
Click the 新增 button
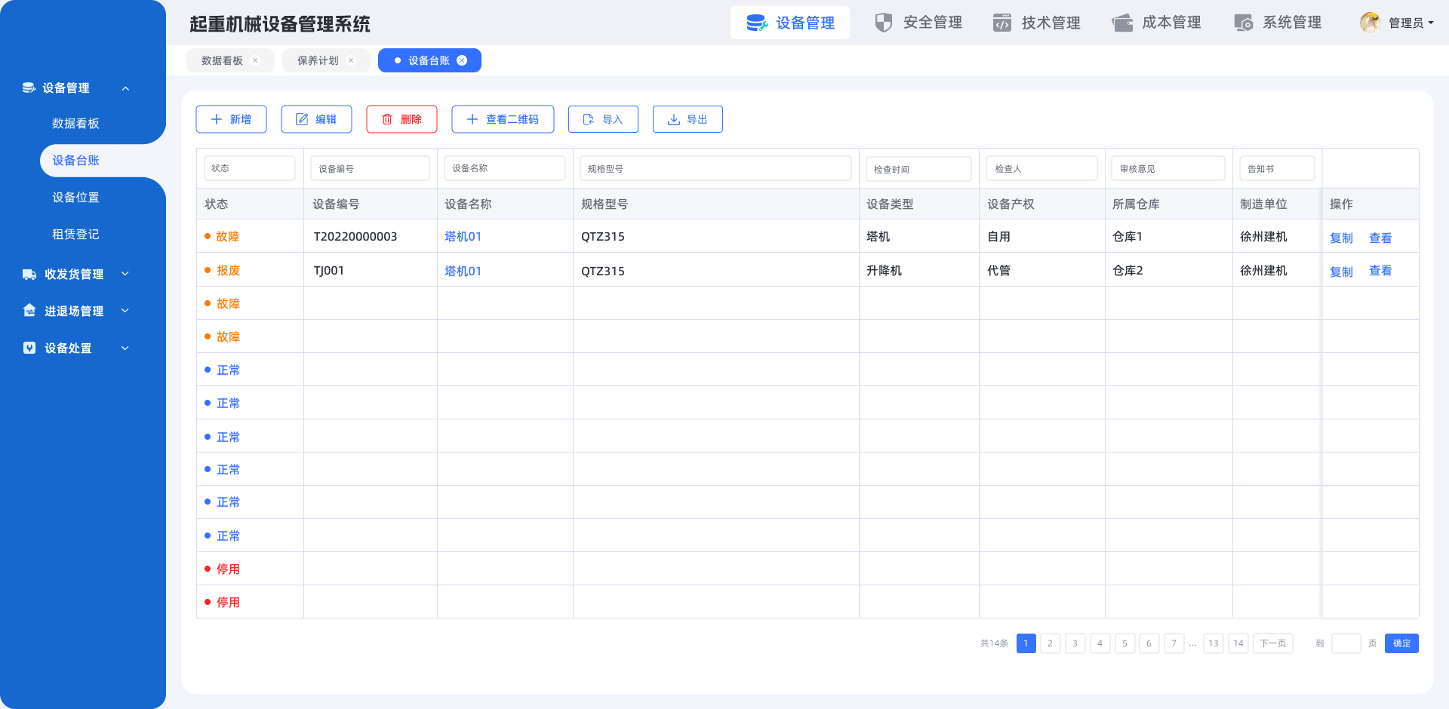(231, 119)
